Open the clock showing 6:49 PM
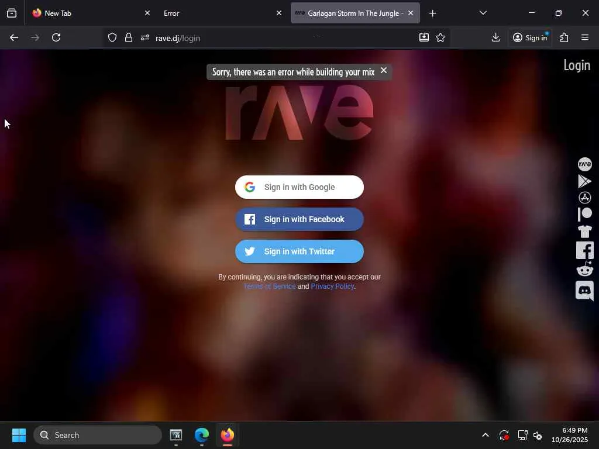Image resolution: width=599 pixels, height=449 pixels. (570, 435)
